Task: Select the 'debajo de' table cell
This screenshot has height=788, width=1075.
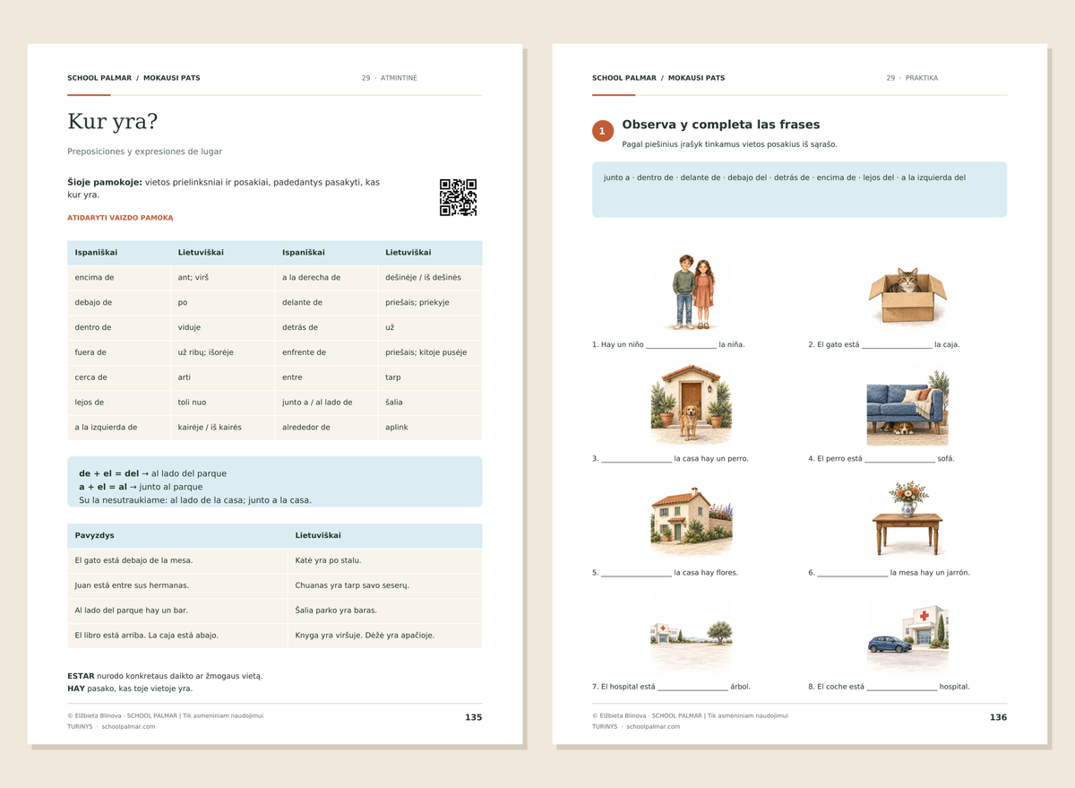Action: click(119, 303)
